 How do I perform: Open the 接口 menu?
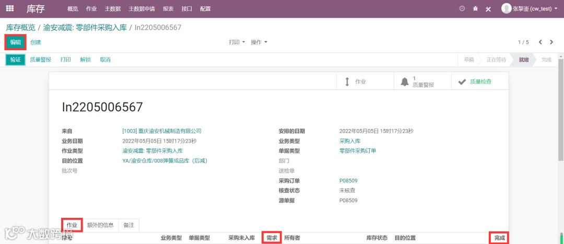point(186,9)
